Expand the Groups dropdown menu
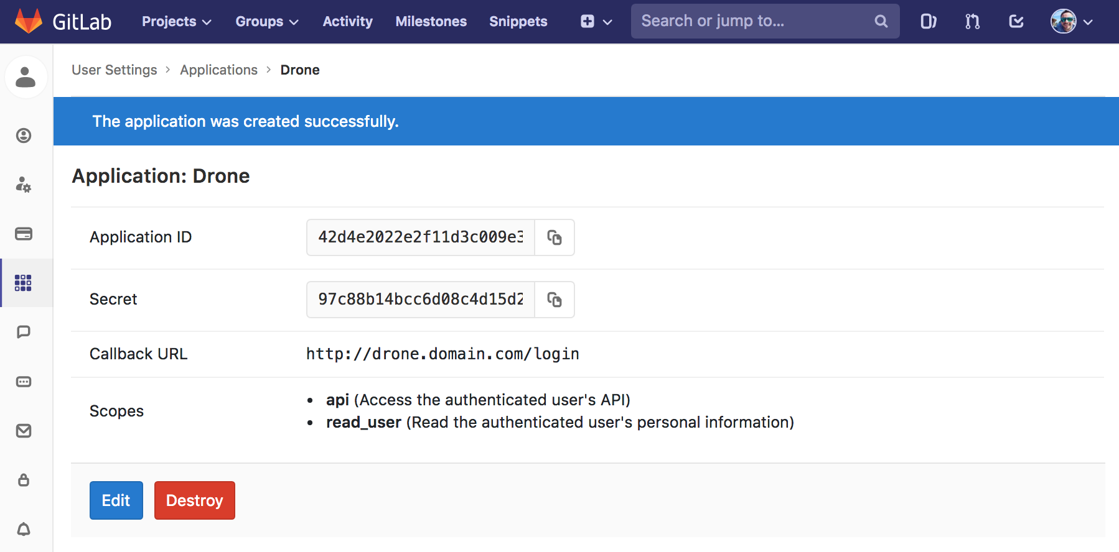Viewport: 1119px width, 552px height. [266, 22]
